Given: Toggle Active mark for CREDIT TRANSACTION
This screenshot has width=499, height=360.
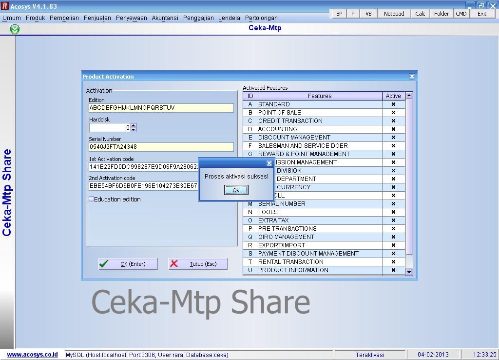Looking at the screenshot, I should click(x=393, y=121).
